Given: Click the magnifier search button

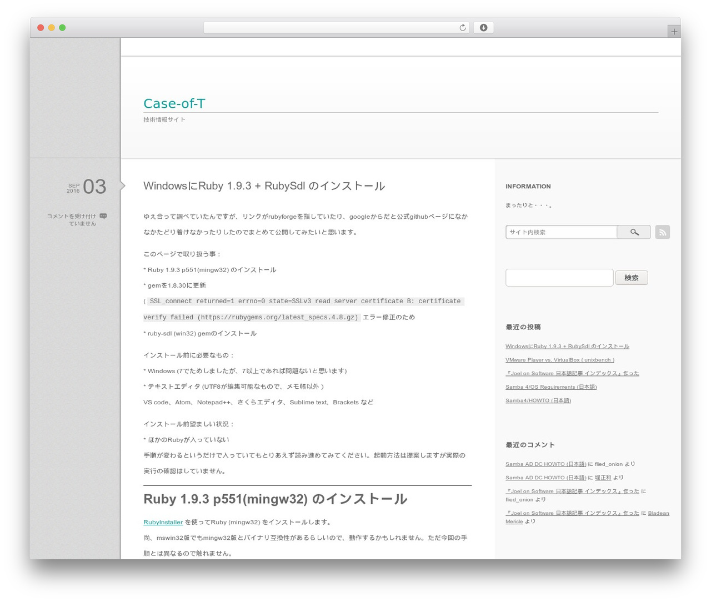Looking at the screenshot, I should 634,232.
